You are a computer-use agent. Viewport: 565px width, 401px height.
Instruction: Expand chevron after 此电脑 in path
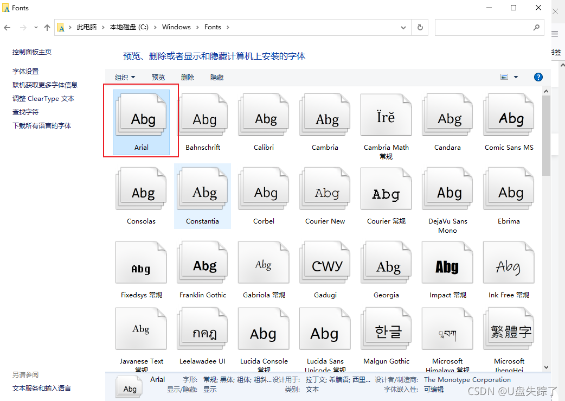[103, 28]
